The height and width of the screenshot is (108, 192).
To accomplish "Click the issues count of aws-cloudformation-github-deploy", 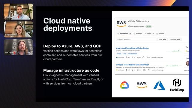I will (x=144, y=57).
